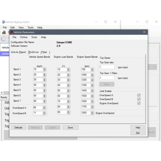
Task: Adjust the Engine OverSpeed 1800 rpm spinner
Action: [x=92, y=113]
